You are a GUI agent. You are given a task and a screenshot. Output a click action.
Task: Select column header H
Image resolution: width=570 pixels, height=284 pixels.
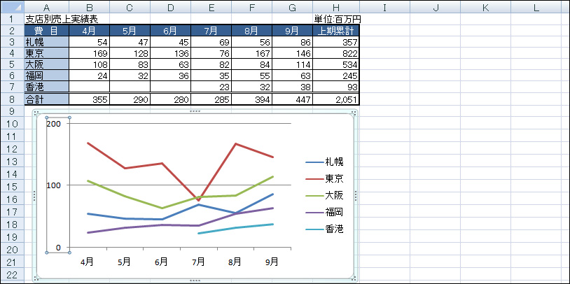pos(336,6)
